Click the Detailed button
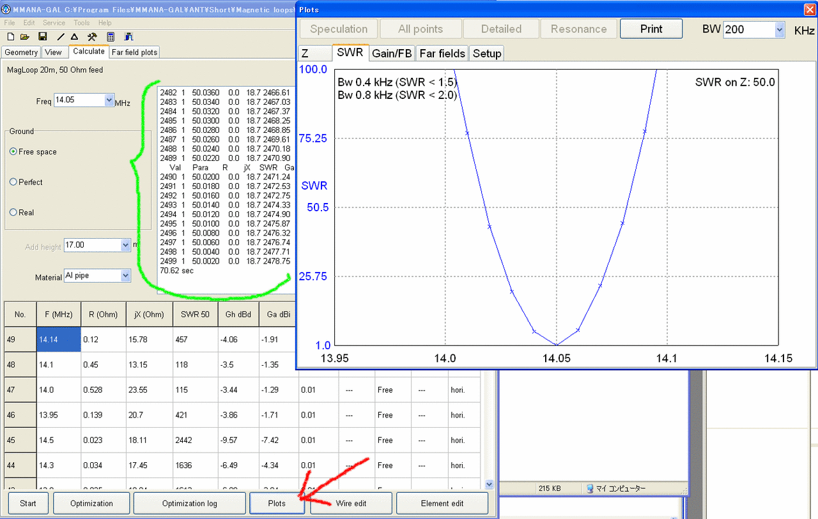The image size is (818, 519). click(x=501, y=29)
